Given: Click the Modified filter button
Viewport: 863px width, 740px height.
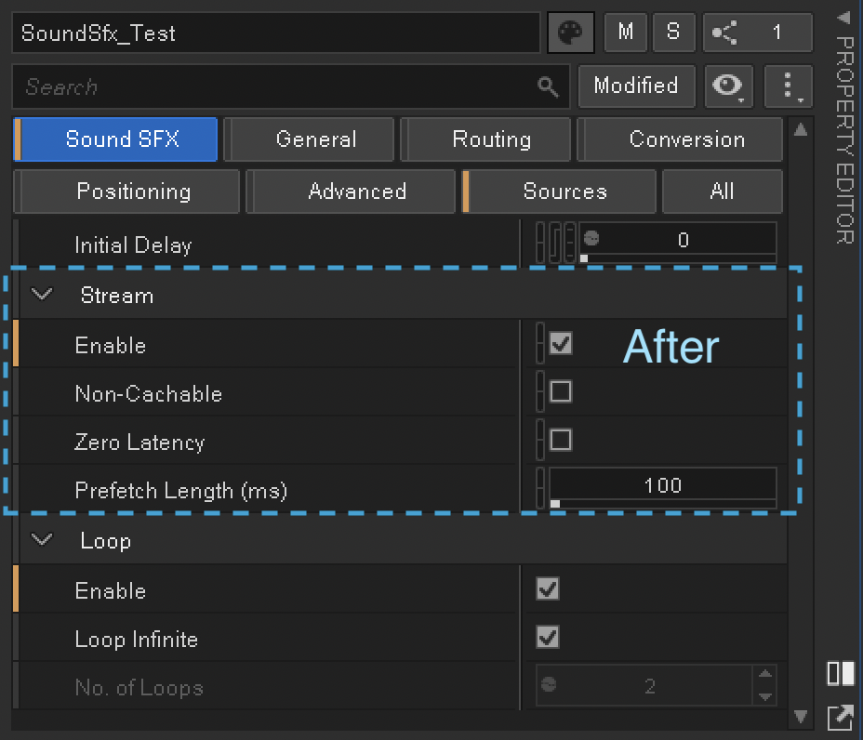Looking at the screenshot, I should pos(636,86).
